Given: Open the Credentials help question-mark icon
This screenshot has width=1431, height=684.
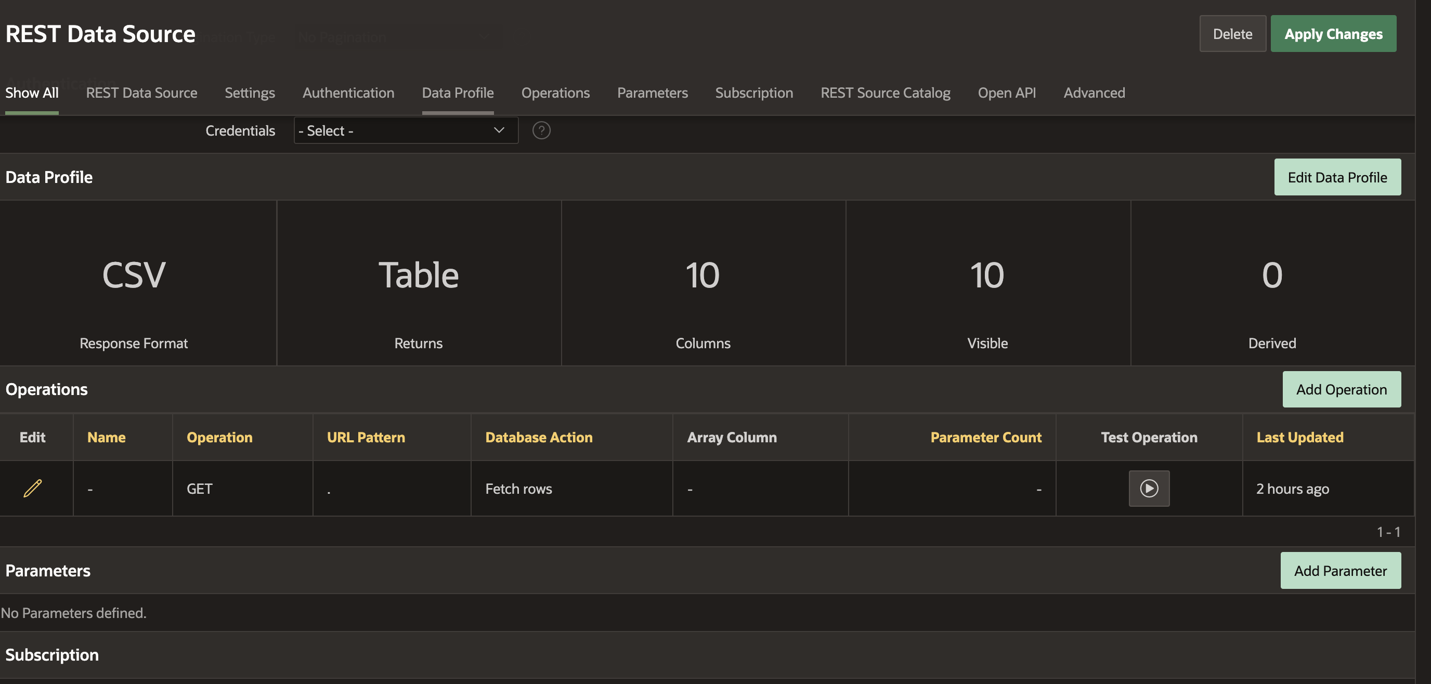Looking at the screenshot, I should 541,130.
